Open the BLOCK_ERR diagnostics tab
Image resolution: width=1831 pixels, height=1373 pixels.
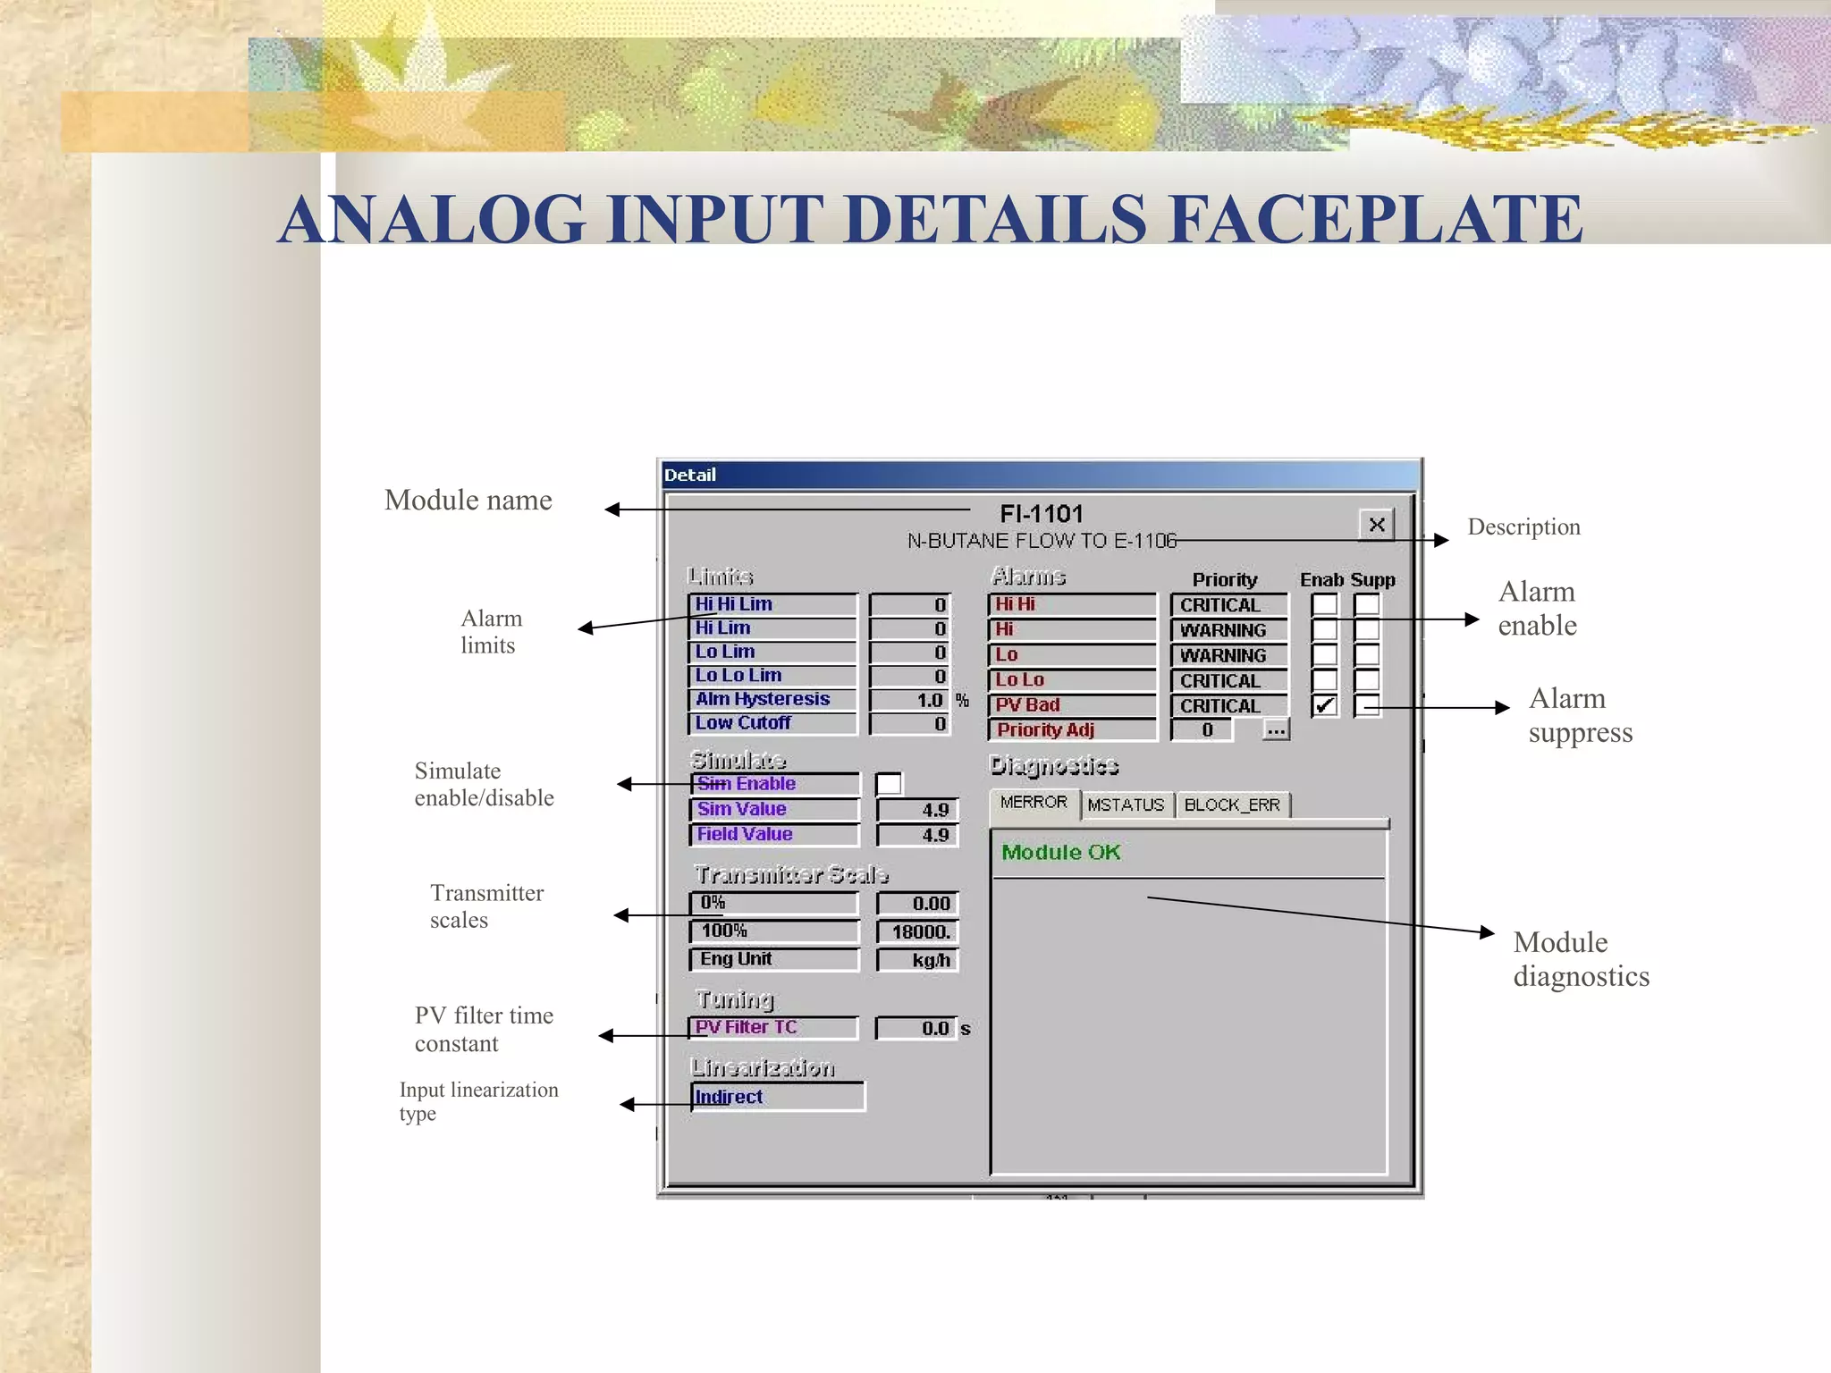point(1231,804)
